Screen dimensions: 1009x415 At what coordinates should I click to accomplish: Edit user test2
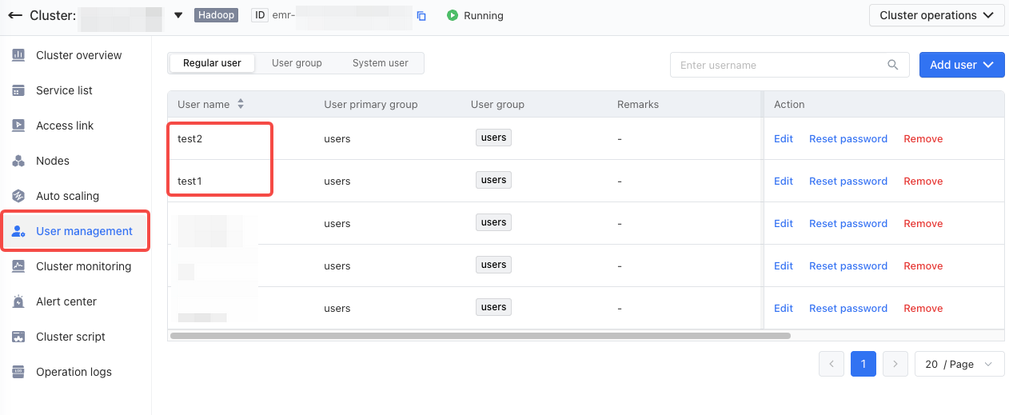coord(784,138)
